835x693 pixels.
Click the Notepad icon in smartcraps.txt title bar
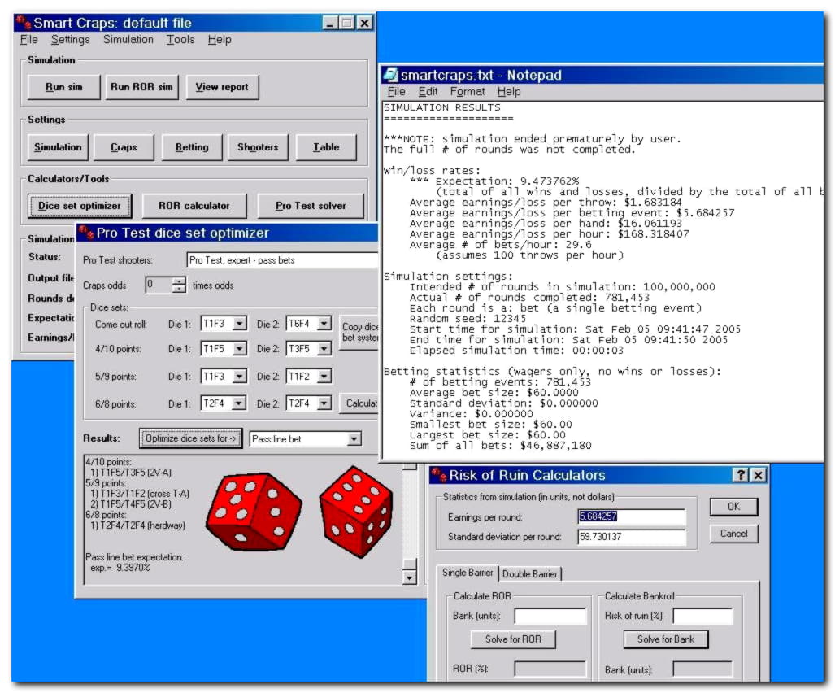tap(391, 75)
